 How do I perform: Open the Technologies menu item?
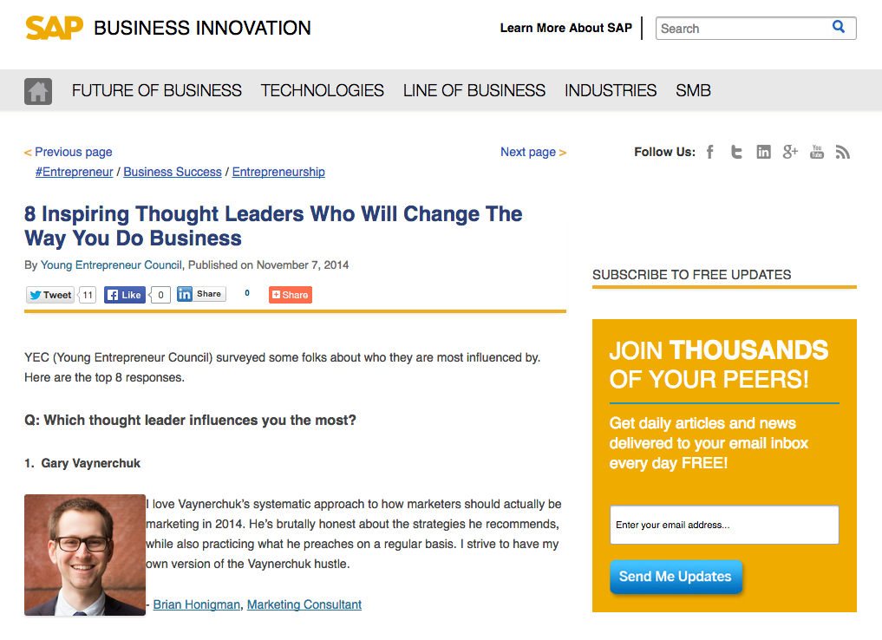[x=323, y=90]
